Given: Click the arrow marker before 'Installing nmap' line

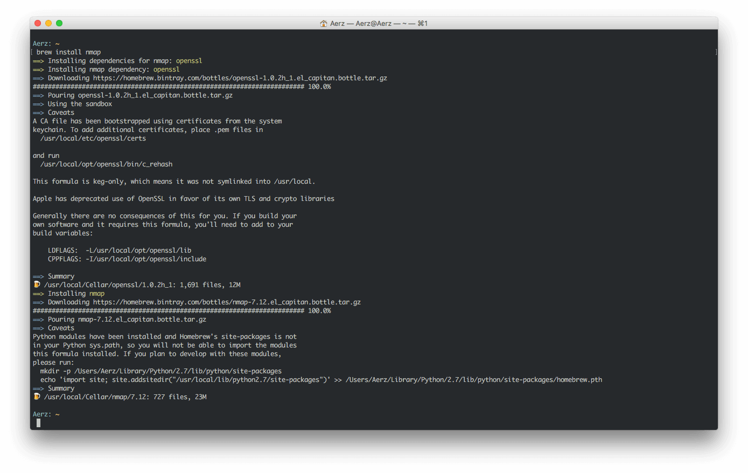Looking at the screenshot, I should (38, 294).
